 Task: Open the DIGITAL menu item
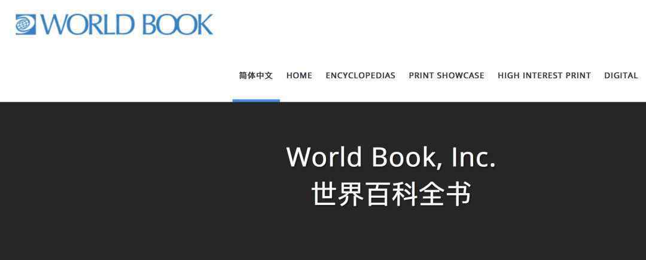[621, 76]
